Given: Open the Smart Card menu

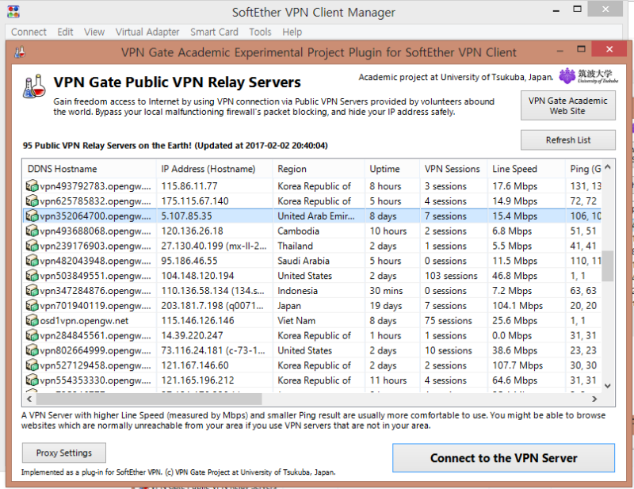Looking at the screenshot, I should click(x=214, y=32).
